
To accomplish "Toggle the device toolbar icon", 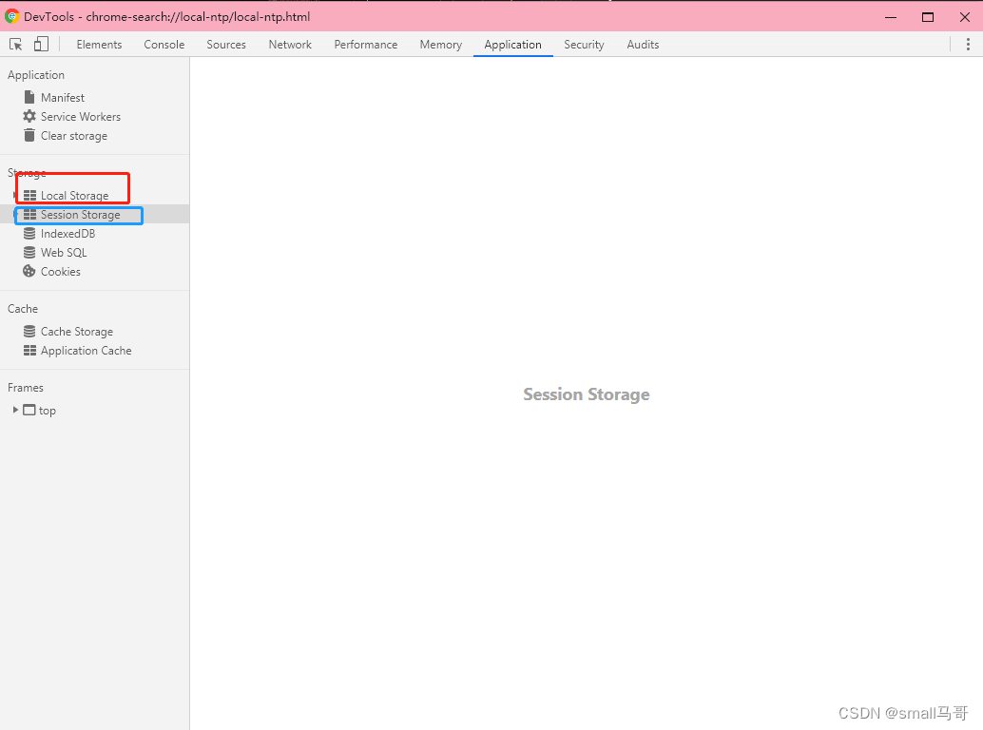I will (x=42, y=44).
